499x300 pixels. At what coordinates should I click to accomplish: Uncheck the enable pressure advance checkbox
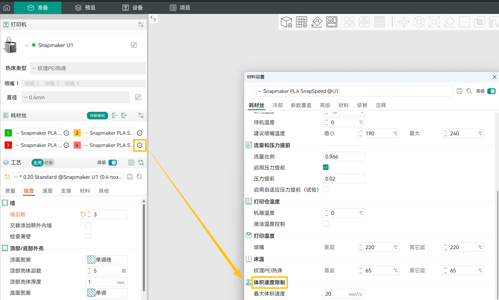coord(326,168)
